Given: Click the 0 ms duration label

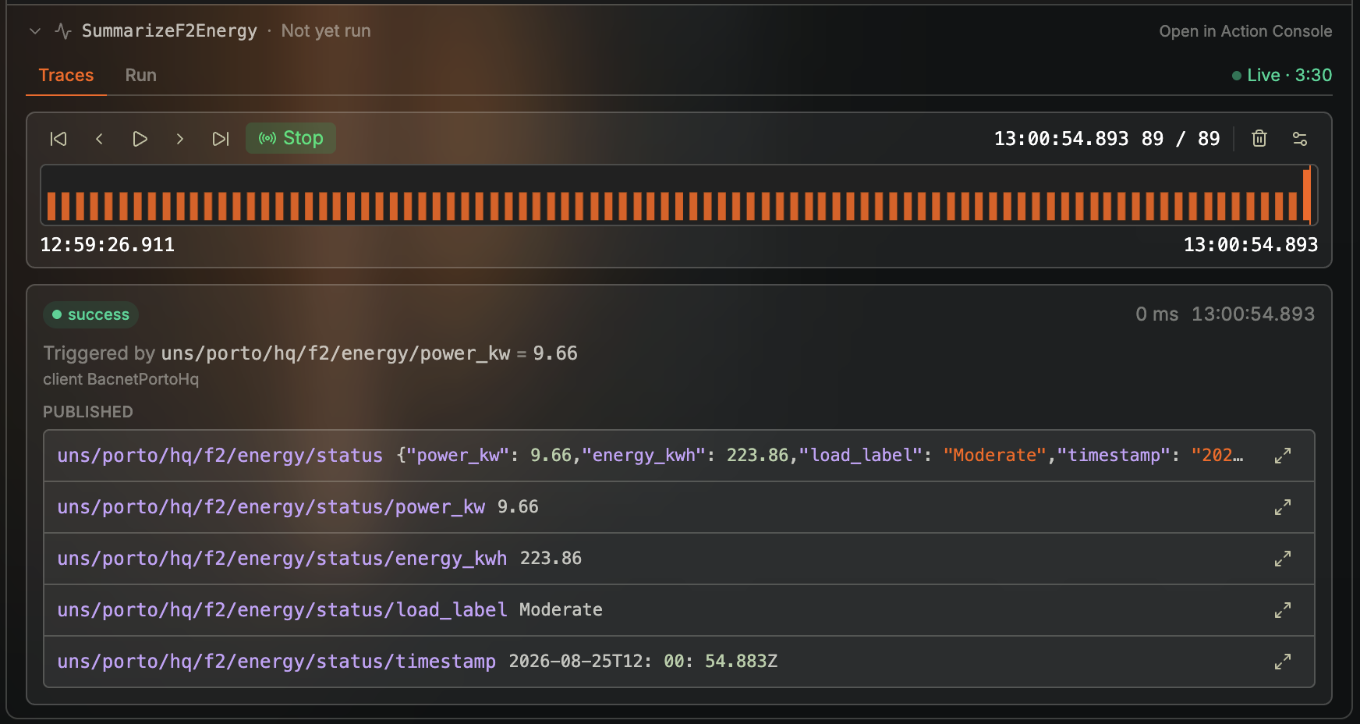Looking at the screenshot, I should pyautogui.click(x=1157, y=314).
